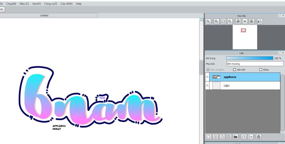This screenshot has height=144, width=285.
Task: Check the Khóa lock checkbox
Action: coord(261,70)
